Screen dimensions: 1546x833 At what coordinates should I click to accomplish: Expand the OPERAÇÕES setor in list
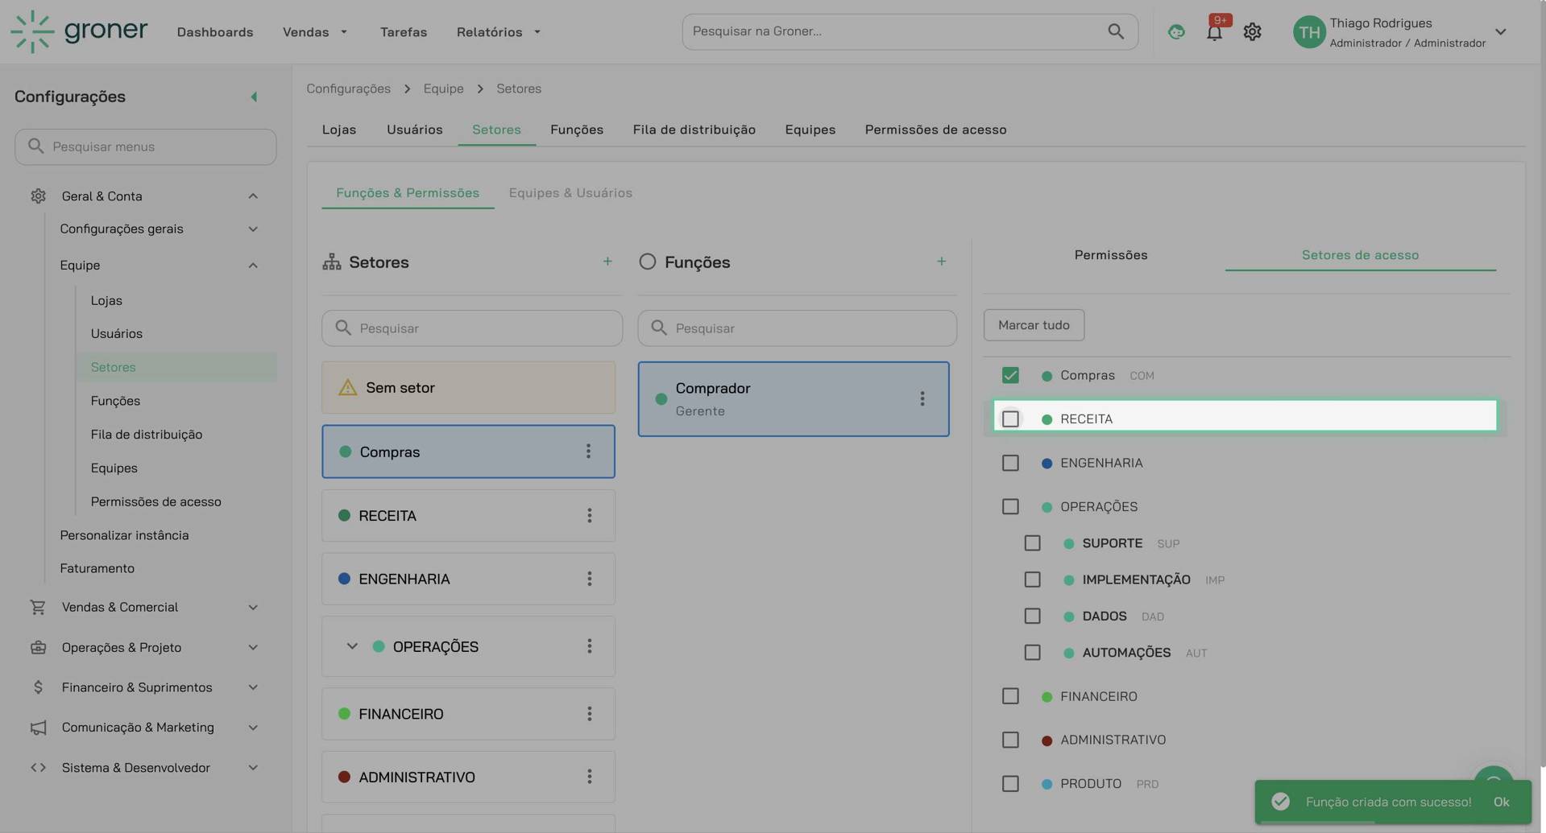[x=352, y=646]
